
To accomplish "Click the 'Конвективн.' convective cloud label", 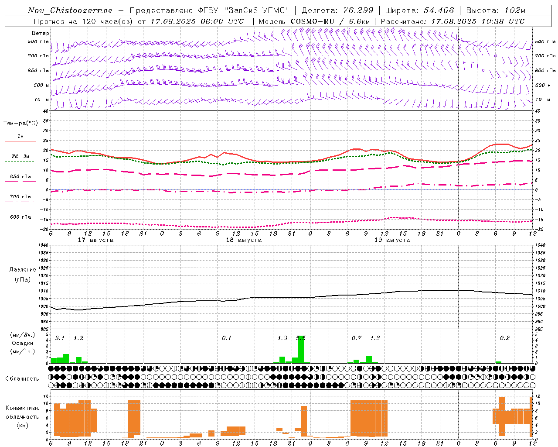I will (x=22, y=408).
